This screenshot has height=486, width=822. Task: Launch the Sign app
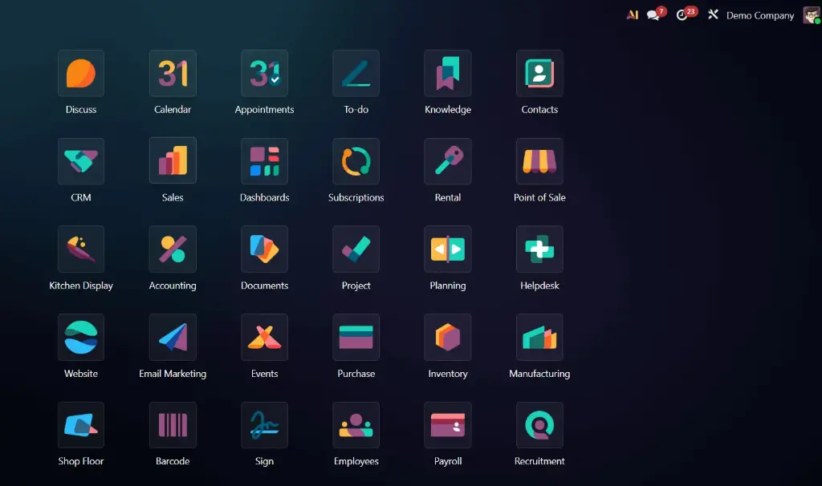pos(264,425)
